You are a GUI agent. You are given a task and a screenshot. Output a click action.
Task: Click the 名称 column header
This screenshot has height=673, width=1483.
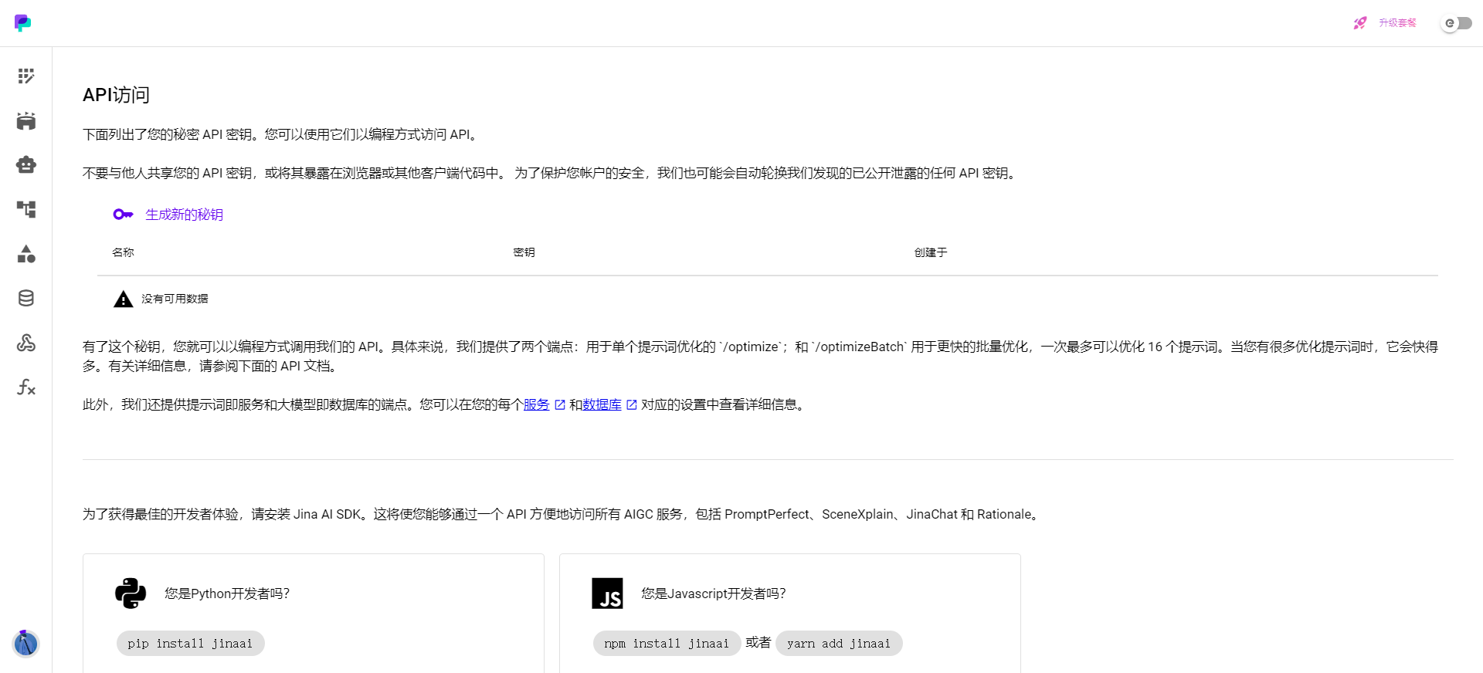pos(123,252)
